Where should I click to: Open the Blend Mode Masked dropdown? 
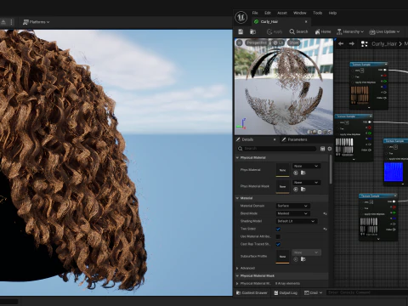(293, 213)
